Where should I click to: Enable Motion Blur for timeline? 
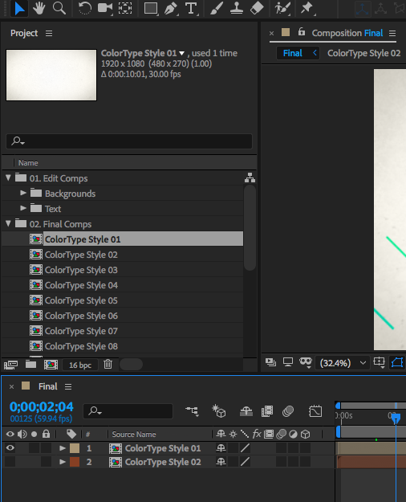tap(288, 411)
